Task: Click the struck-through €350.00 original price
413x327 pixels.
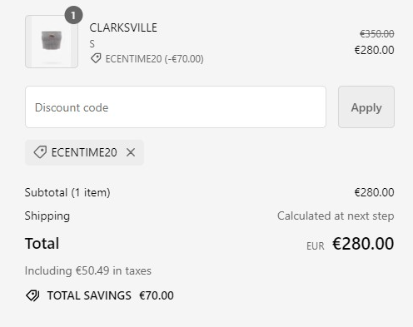Action: (377, 34)
